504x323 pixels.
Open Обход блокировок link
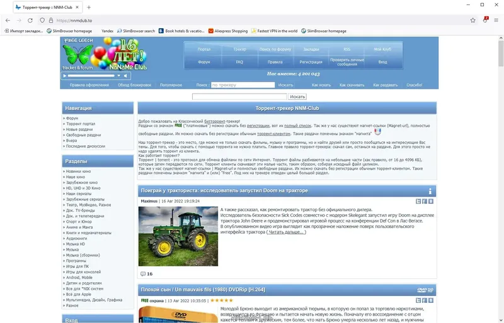click(134, 85)
